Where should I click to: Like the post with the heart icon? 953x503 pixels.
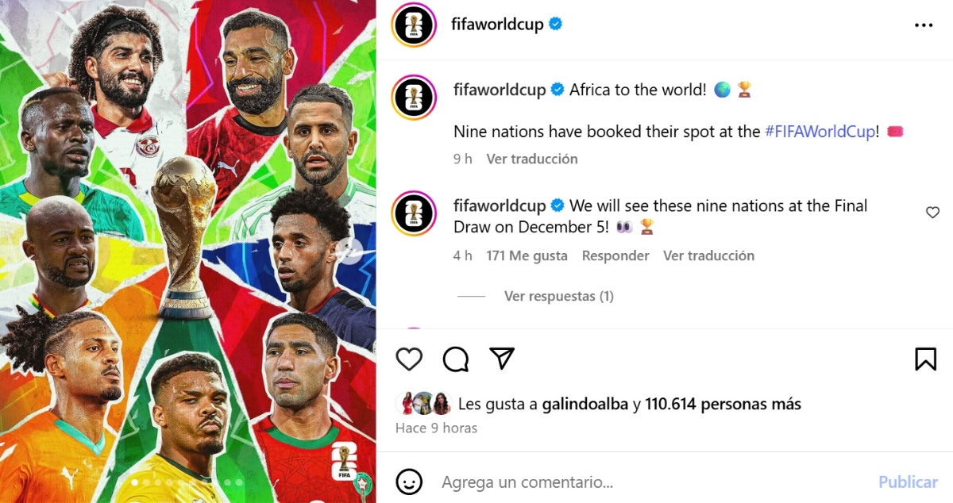[x=409, y=359]
